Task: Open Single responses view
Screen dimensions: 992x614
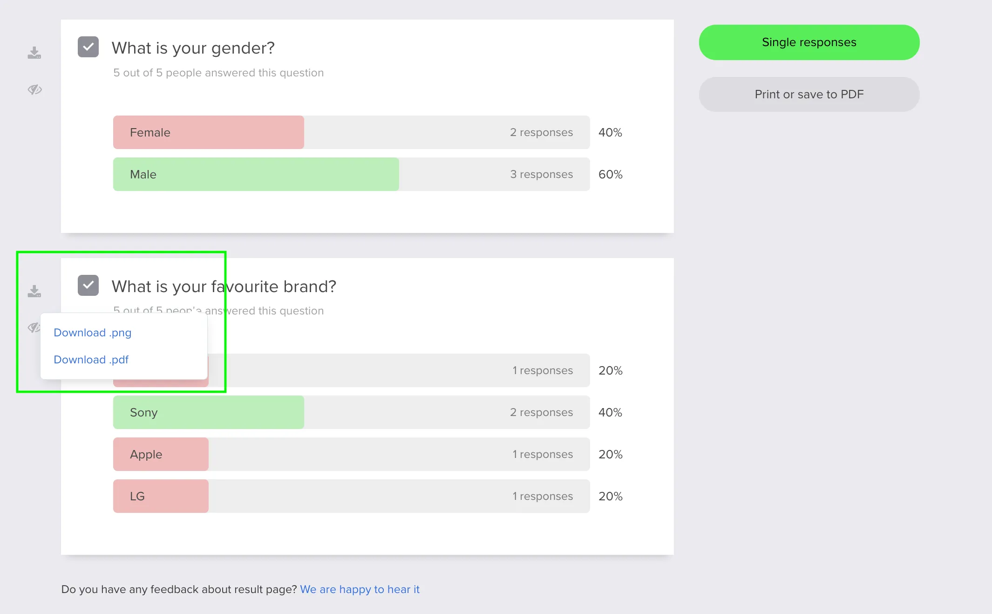Action: tap(809, 42)
